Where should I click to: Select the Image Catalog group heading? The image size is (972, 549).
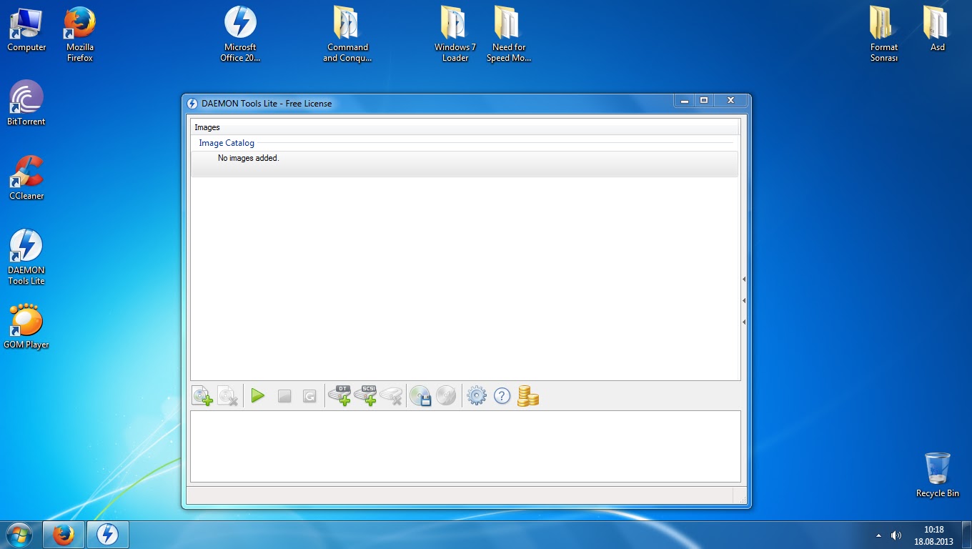click(227, 143)
